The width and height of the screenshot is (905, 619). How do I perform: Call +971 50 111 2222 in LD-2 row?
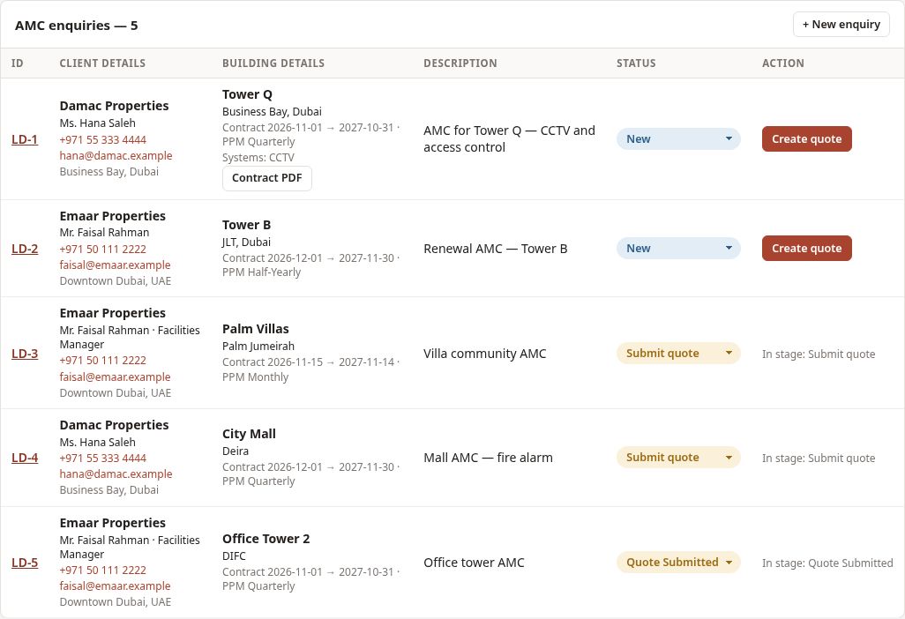point(102,250)
